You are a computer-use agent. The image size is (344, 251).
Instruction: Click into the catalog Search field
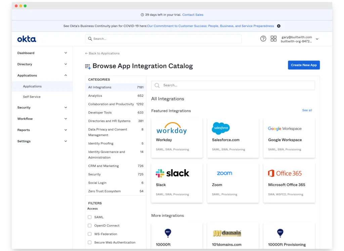click(x=233, y=85)
